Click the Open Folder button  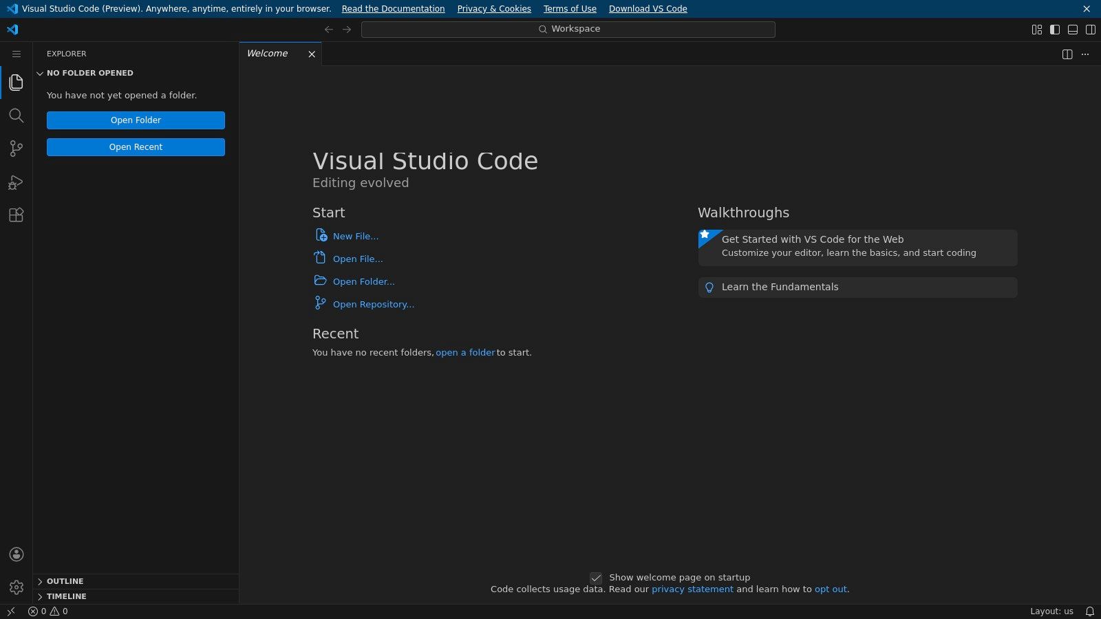click(136, 120)
